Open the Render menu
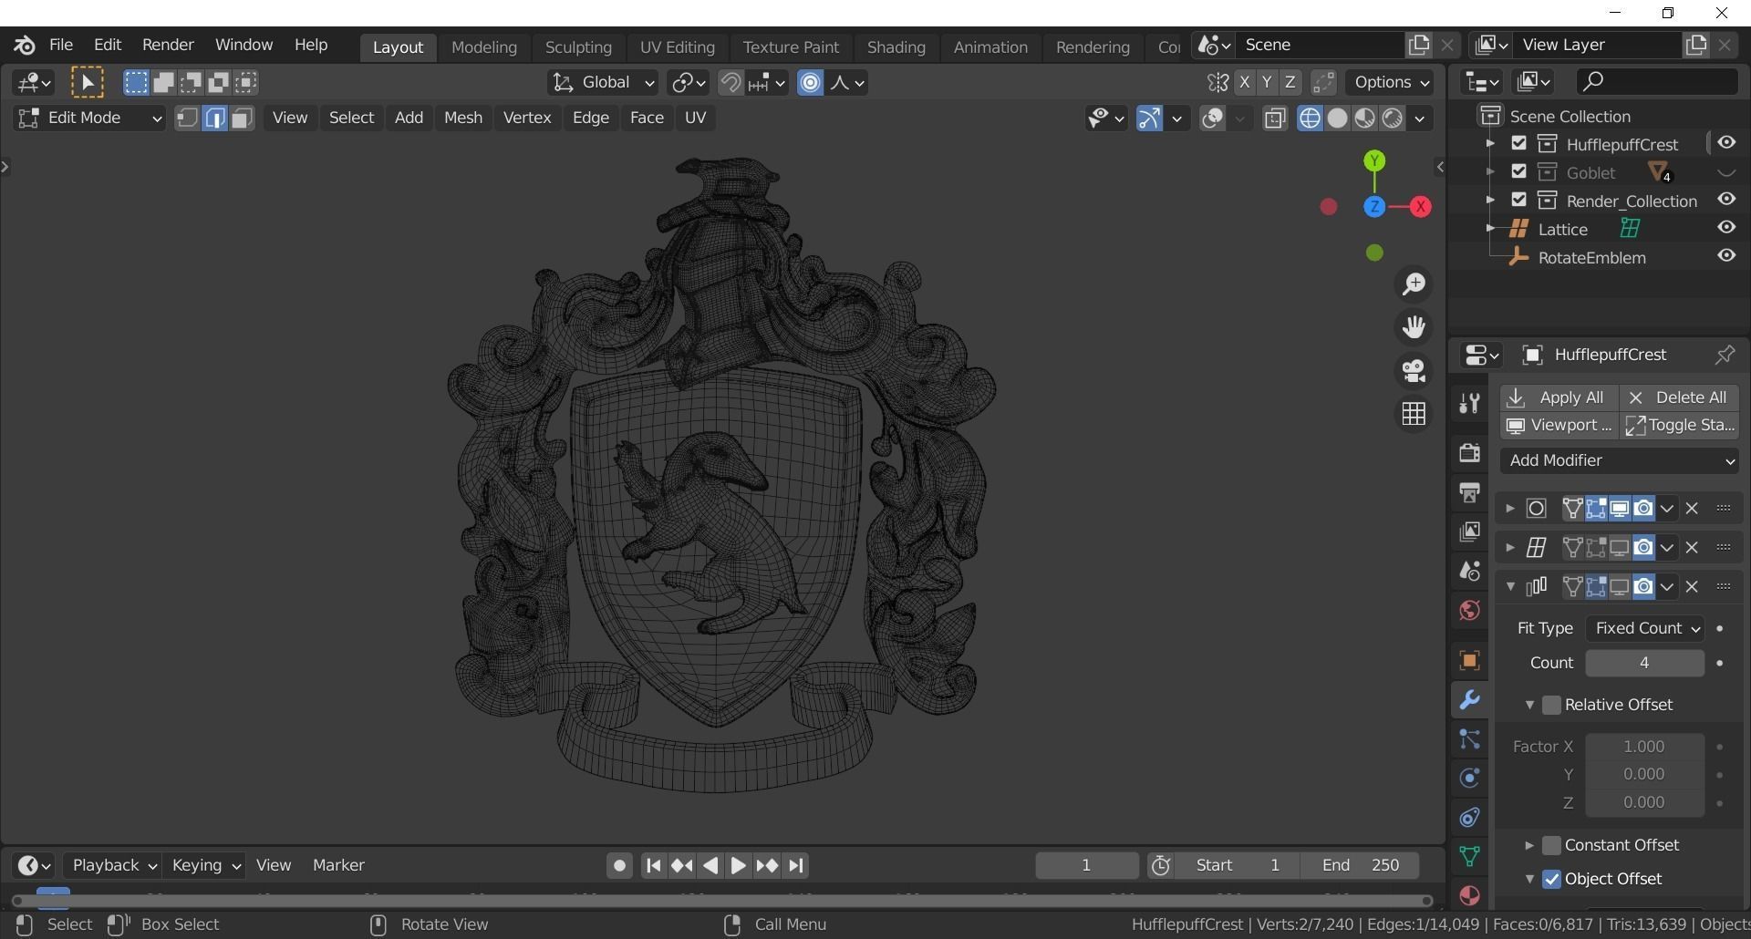1751x939 pixels. (168, 45)
